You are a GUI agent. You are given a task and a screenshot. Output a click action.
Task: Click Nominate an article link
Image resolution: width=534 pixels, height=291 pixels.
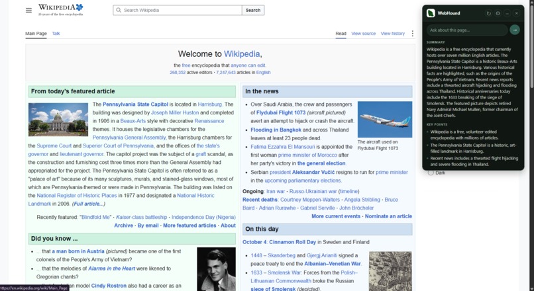pos(389,216)
